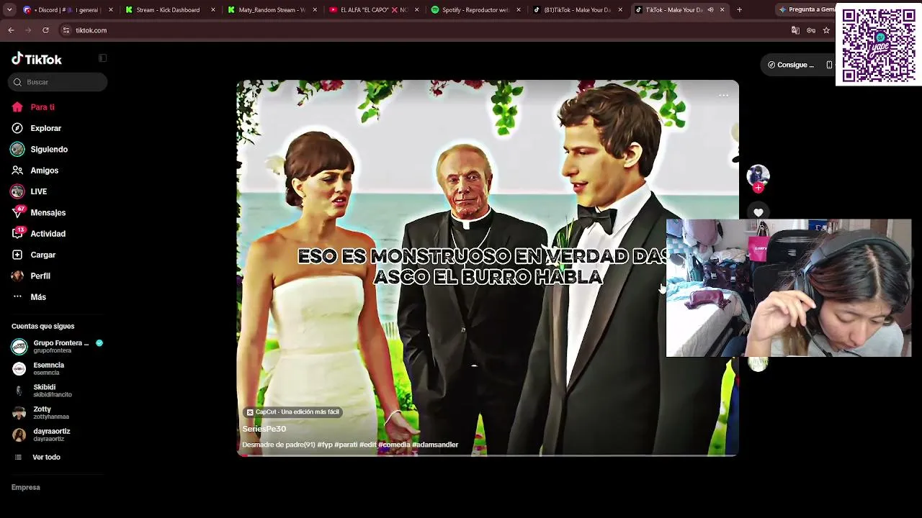
Task: Open a new browser tab
Action: [x=739, y=10]
